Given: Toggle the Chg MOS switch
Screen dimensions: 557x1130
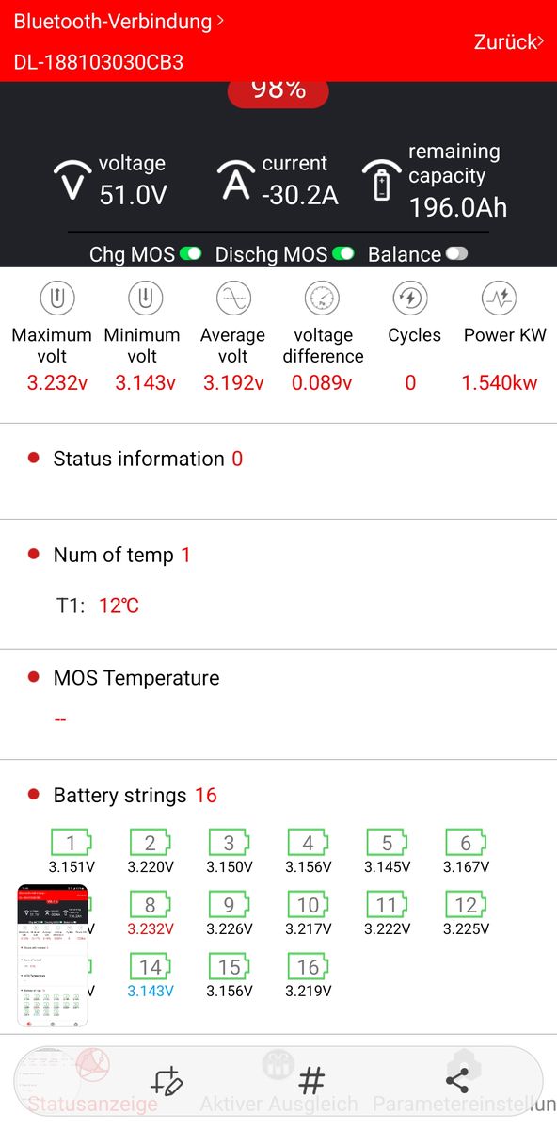Looking at the screenshot, I should [x=191, y=254].
